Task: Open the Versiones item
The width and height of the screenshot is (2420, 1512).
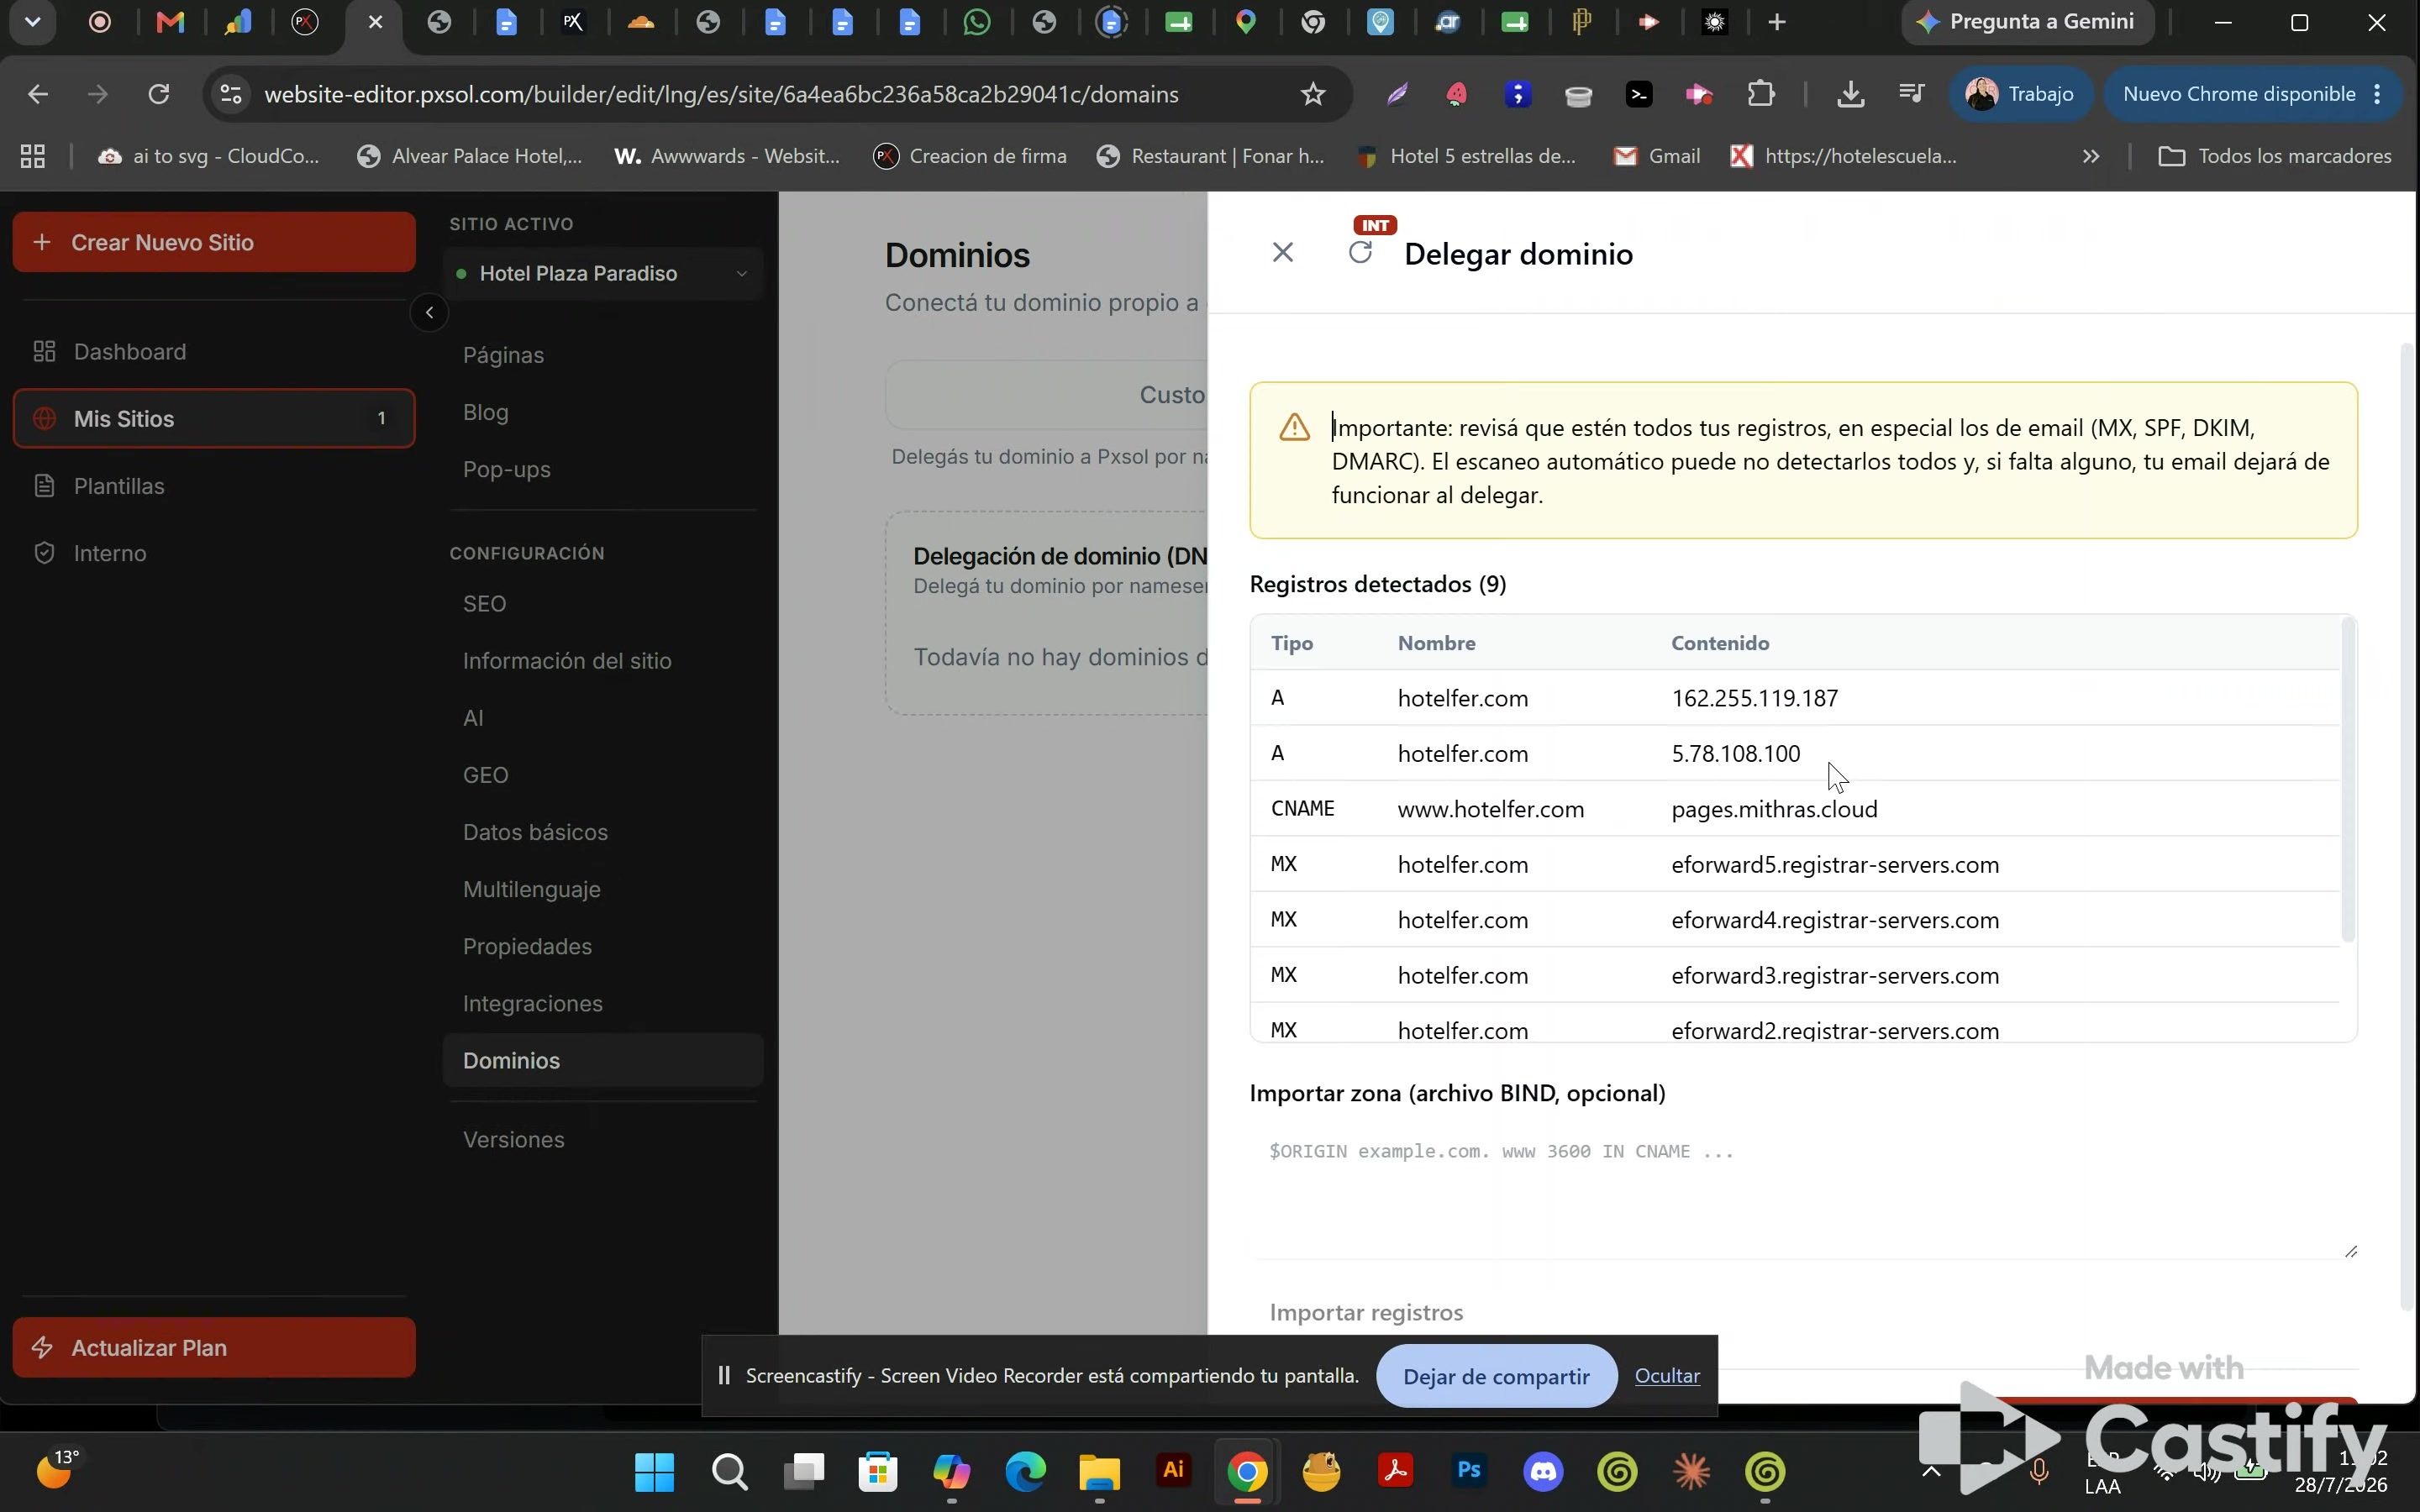Action: (x=514, y=1139)
